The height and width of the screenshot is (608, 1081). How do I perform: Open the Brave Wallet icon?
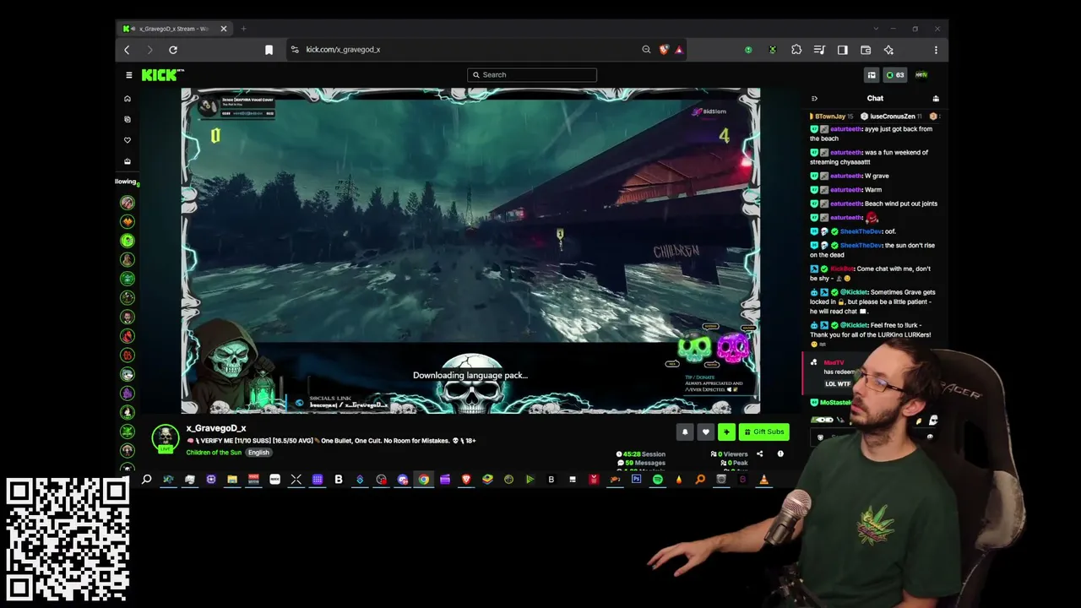coord(866,50)
